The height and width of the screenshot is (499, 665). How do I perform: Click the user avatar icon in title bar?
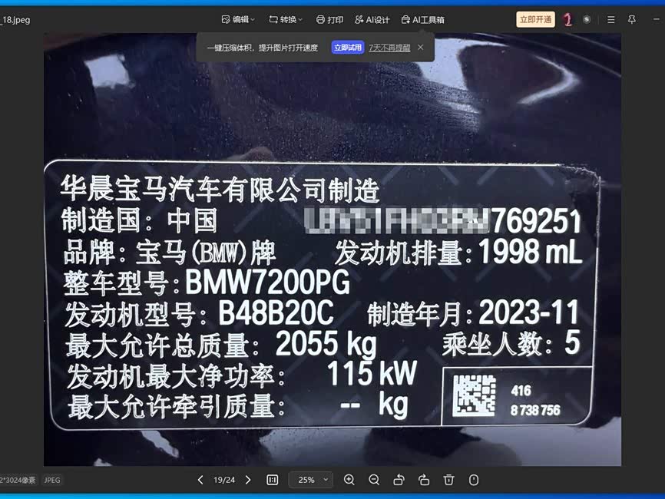[567, 19]
